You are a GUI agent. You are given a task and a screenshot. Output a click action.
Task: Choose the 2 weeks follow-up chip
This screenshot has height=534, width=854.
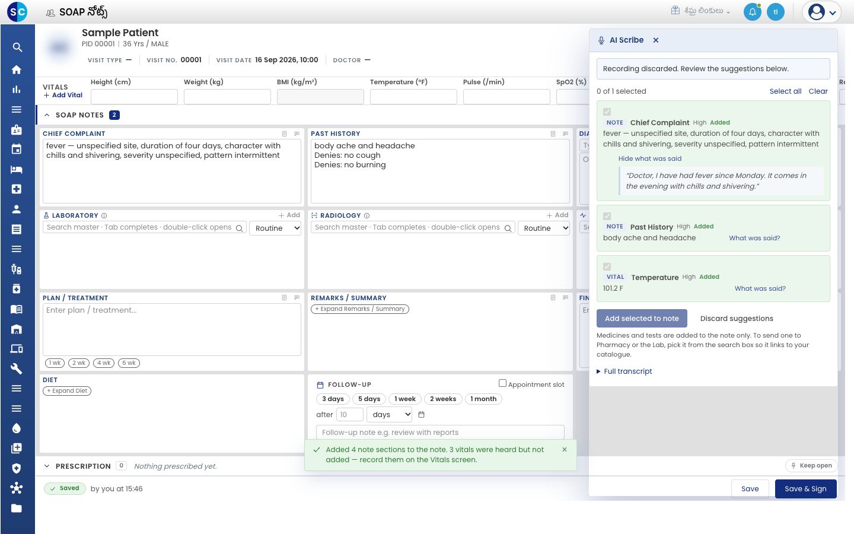(x=443, y=399)
